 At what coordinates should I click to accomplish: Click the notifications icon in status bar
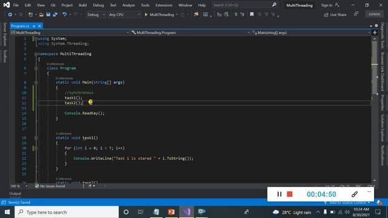click(x=379, y=202)
